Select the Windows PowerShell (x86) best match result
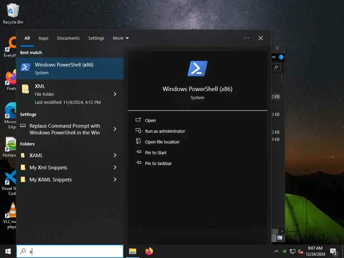This screenshot has height=258, width=344. 70,69
